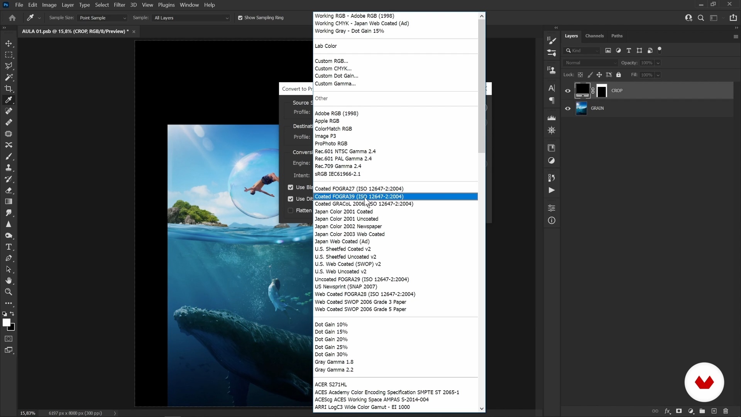Open the Filter menu
Image resolution: width=741 pixels, height=417 pixels.
[119, 5]
